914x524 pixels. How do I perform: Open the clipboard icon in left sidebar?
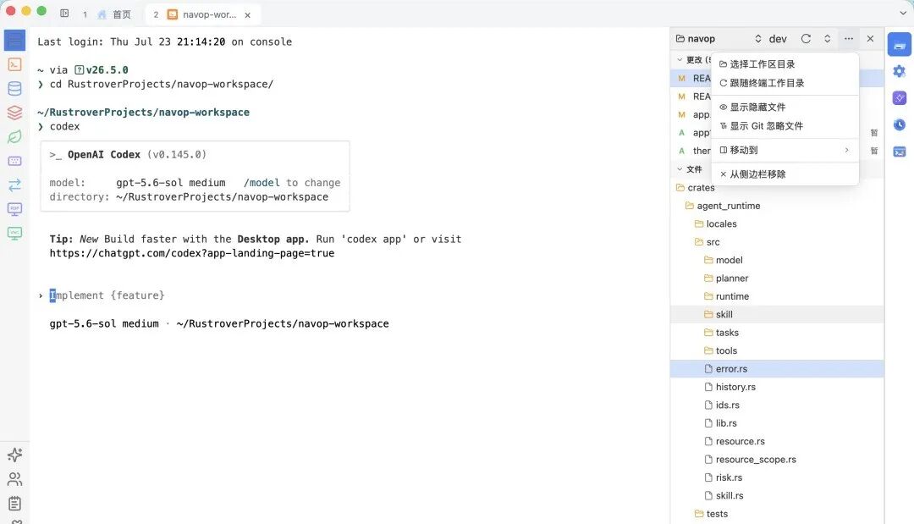(x=14, y=504)
